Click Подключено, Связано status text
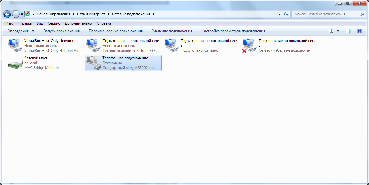This screenshot has height=185, width=369. point(199,50)
